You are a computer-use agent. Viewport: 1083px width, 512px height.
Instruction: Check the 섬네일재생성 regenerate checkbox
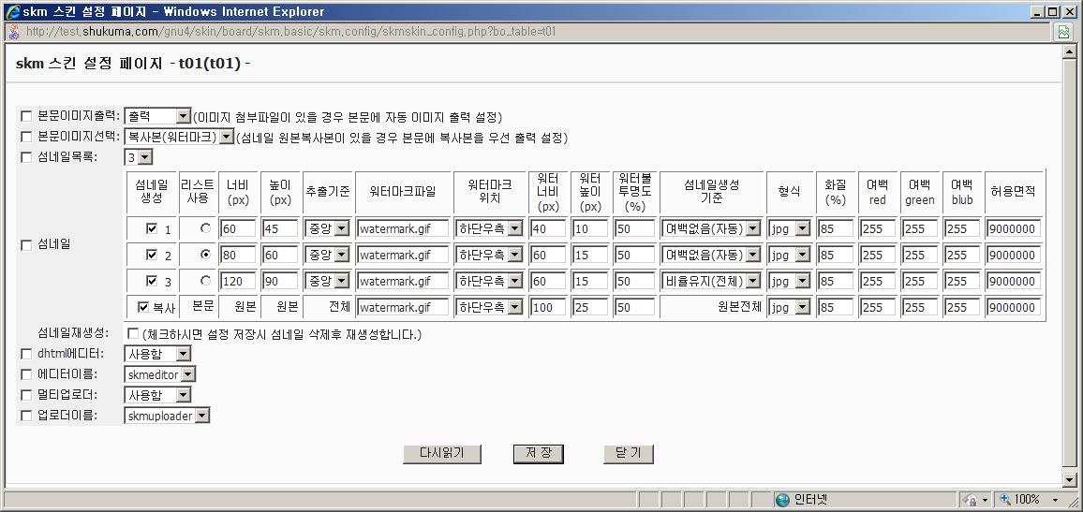[132, 333]
